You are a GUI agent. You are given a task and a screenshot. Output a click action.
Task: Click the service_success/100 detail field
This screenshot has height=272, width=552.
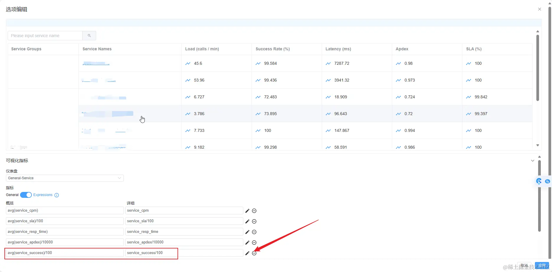pyautogui.click(x=184, y=253)
